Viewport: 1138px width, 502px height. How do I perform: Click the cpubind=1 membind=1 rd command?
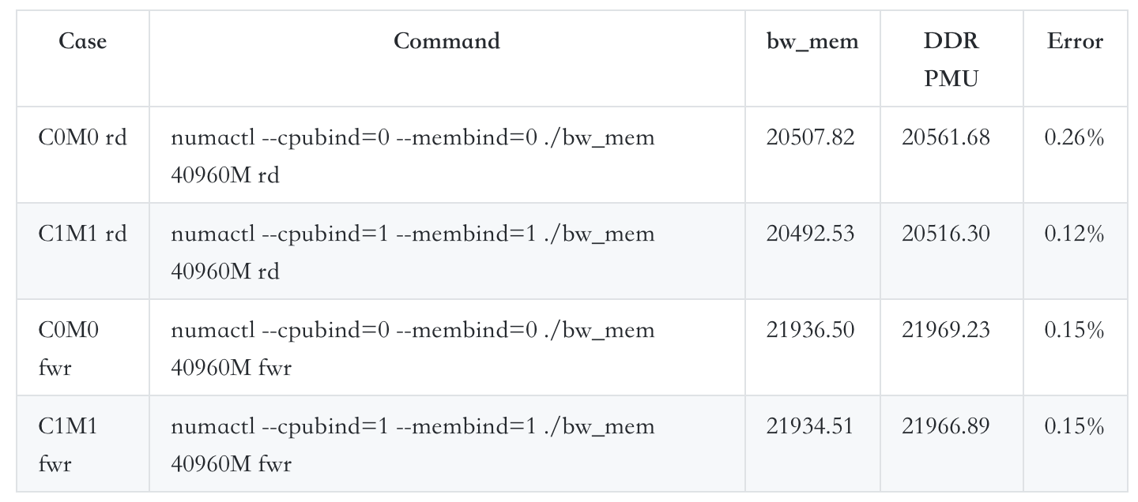pos(413,252)
